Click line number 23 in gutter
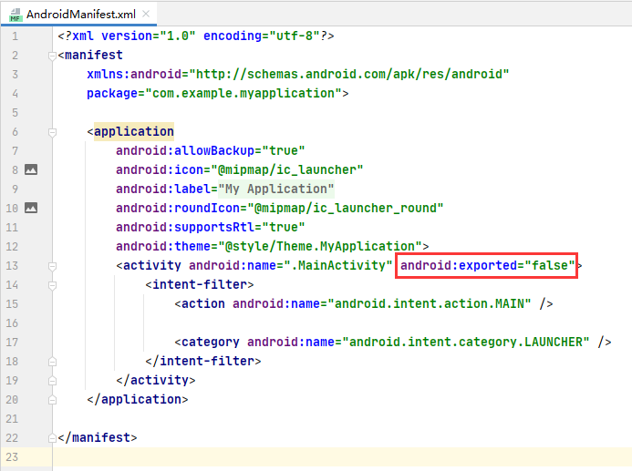 coord(12,457)
